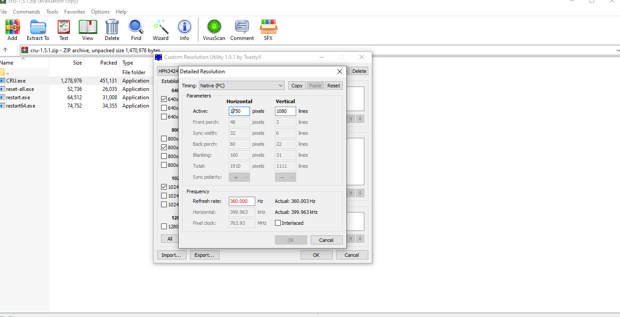
Task: Click the Extract To icon
Action: coord(38,28)
